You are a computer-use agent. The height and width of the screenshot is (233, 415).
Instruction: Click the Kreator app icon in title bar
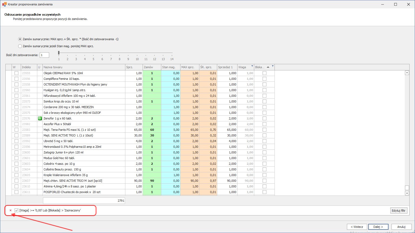tap(4, 4)
